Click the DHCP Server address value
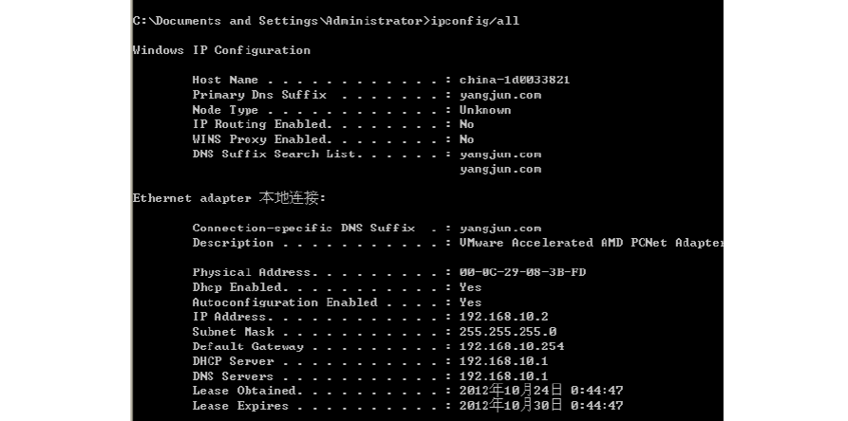 [503, 361]
